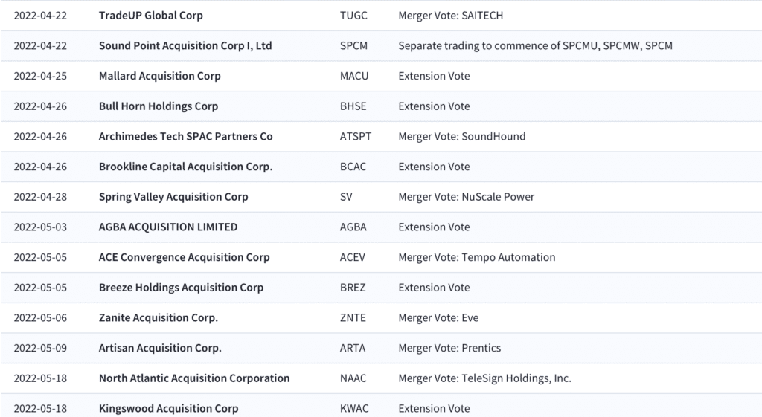The height and width of the screenshot is (417, 762).
Task: Click Merger Vote: Tempo Automation event
Action: [x=477, y=257]
